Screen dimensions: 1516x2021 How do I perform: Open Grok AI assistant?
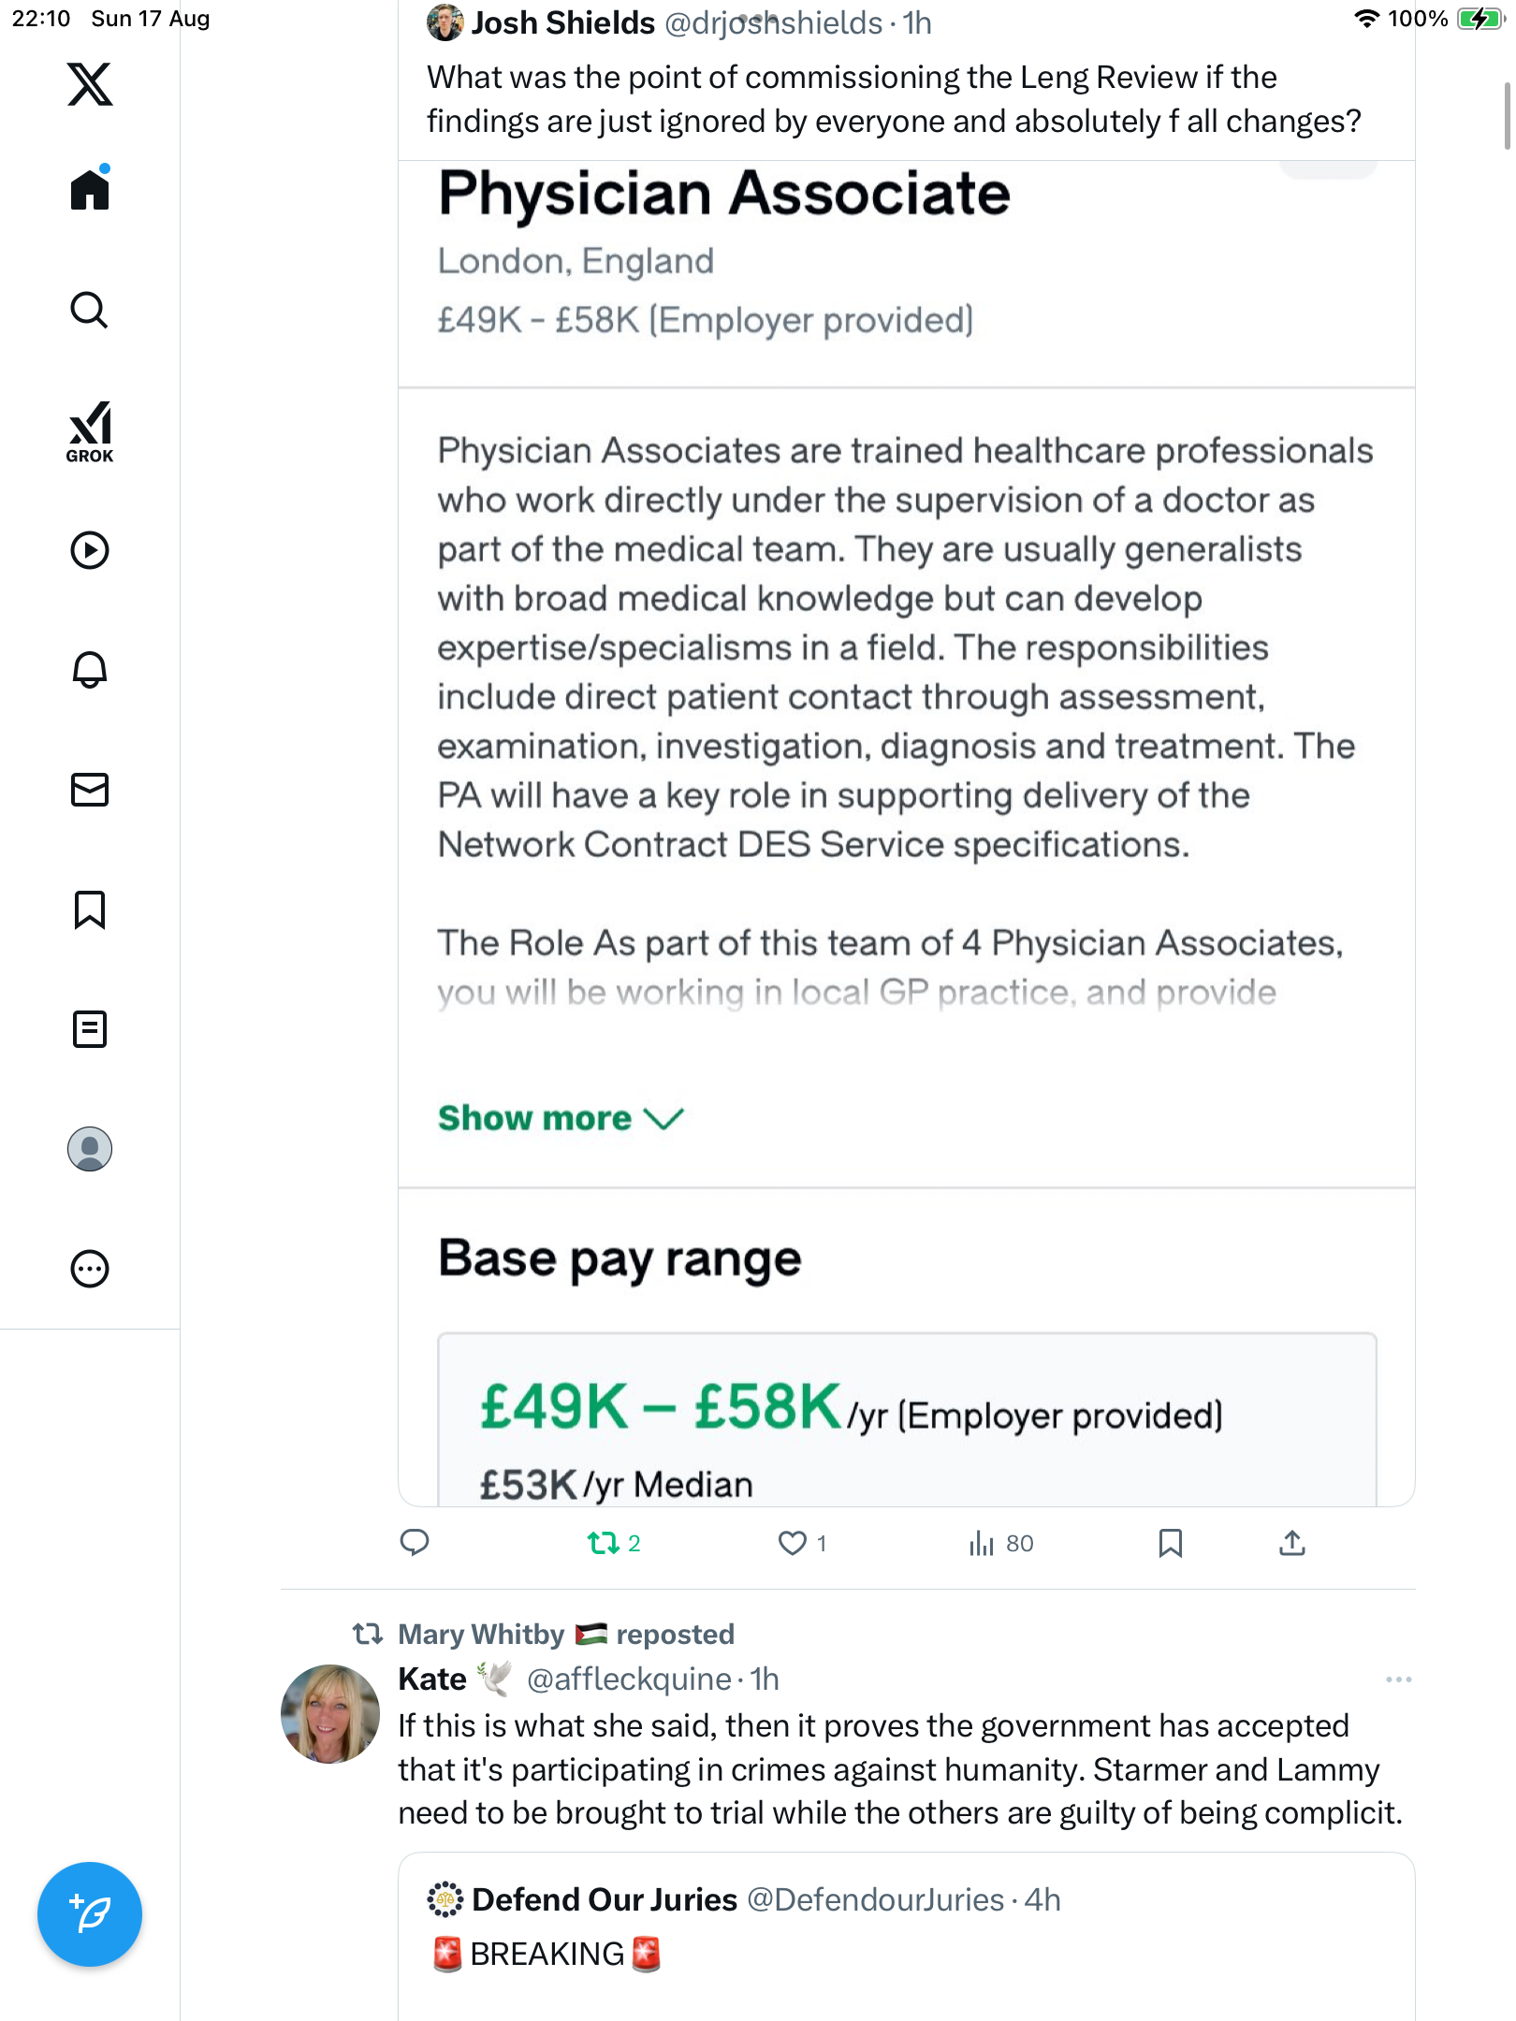tap(90, 432)
